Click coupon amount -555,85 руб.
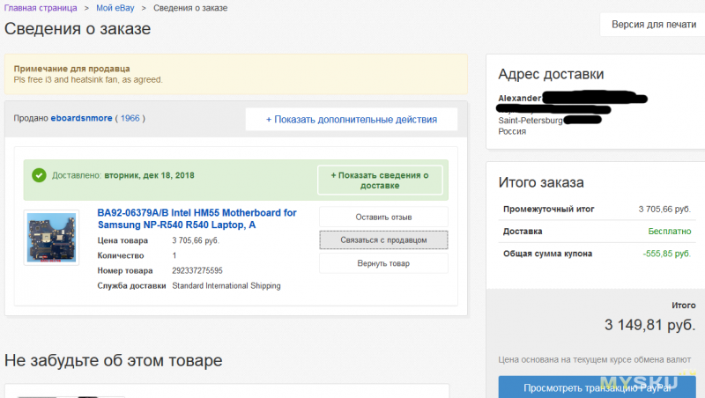 (666, 254)
